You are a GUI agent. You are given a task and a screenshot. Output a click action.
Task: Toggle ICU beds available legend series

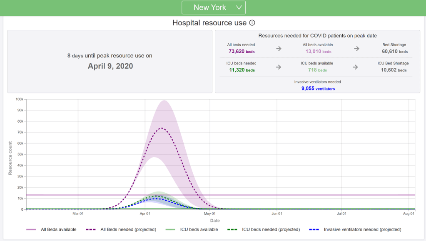pyautogui.click(x=199, y=229)
